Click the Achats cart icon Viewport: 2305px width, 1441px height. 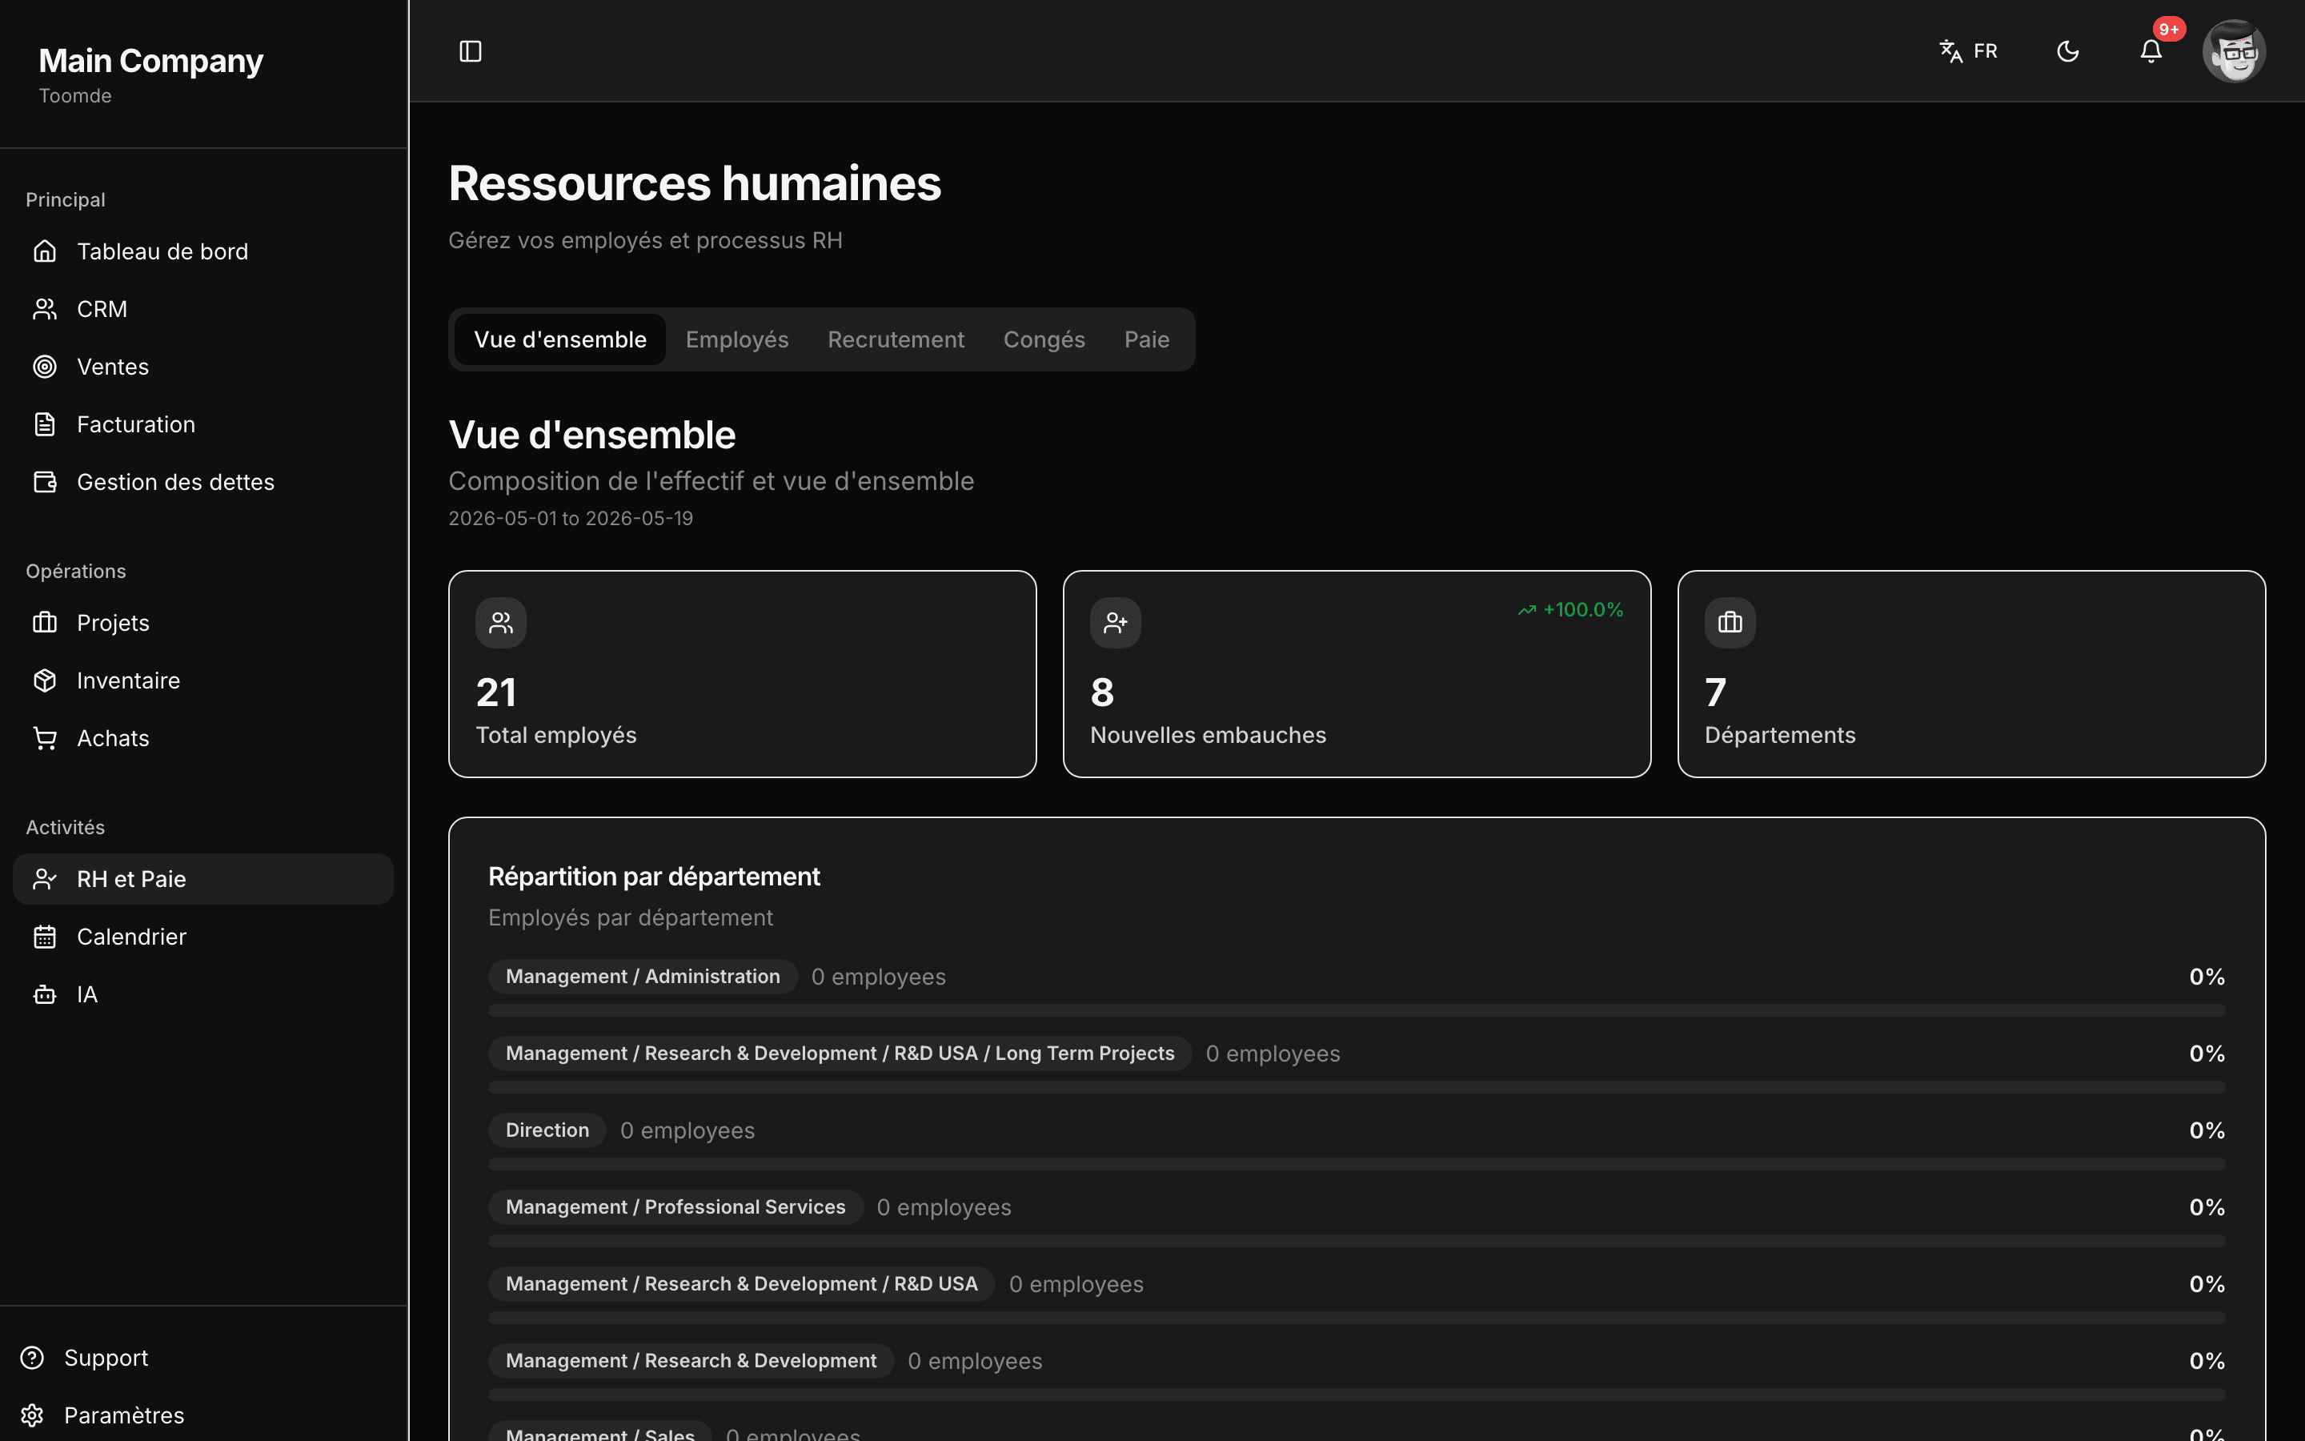(45, 737)
